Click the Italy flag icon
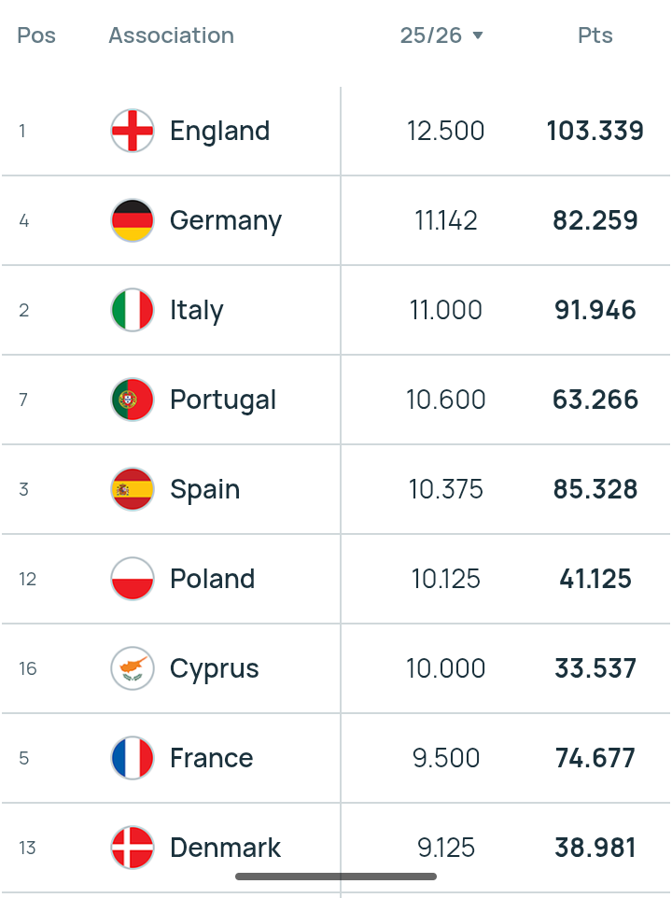Image resolution: width=672 pixels, height=898 pixels. click(x=133, y=310)
